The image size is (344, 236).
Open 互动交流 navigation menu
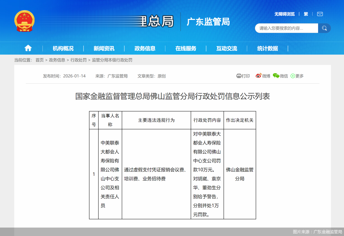click(x=227, y=48)
